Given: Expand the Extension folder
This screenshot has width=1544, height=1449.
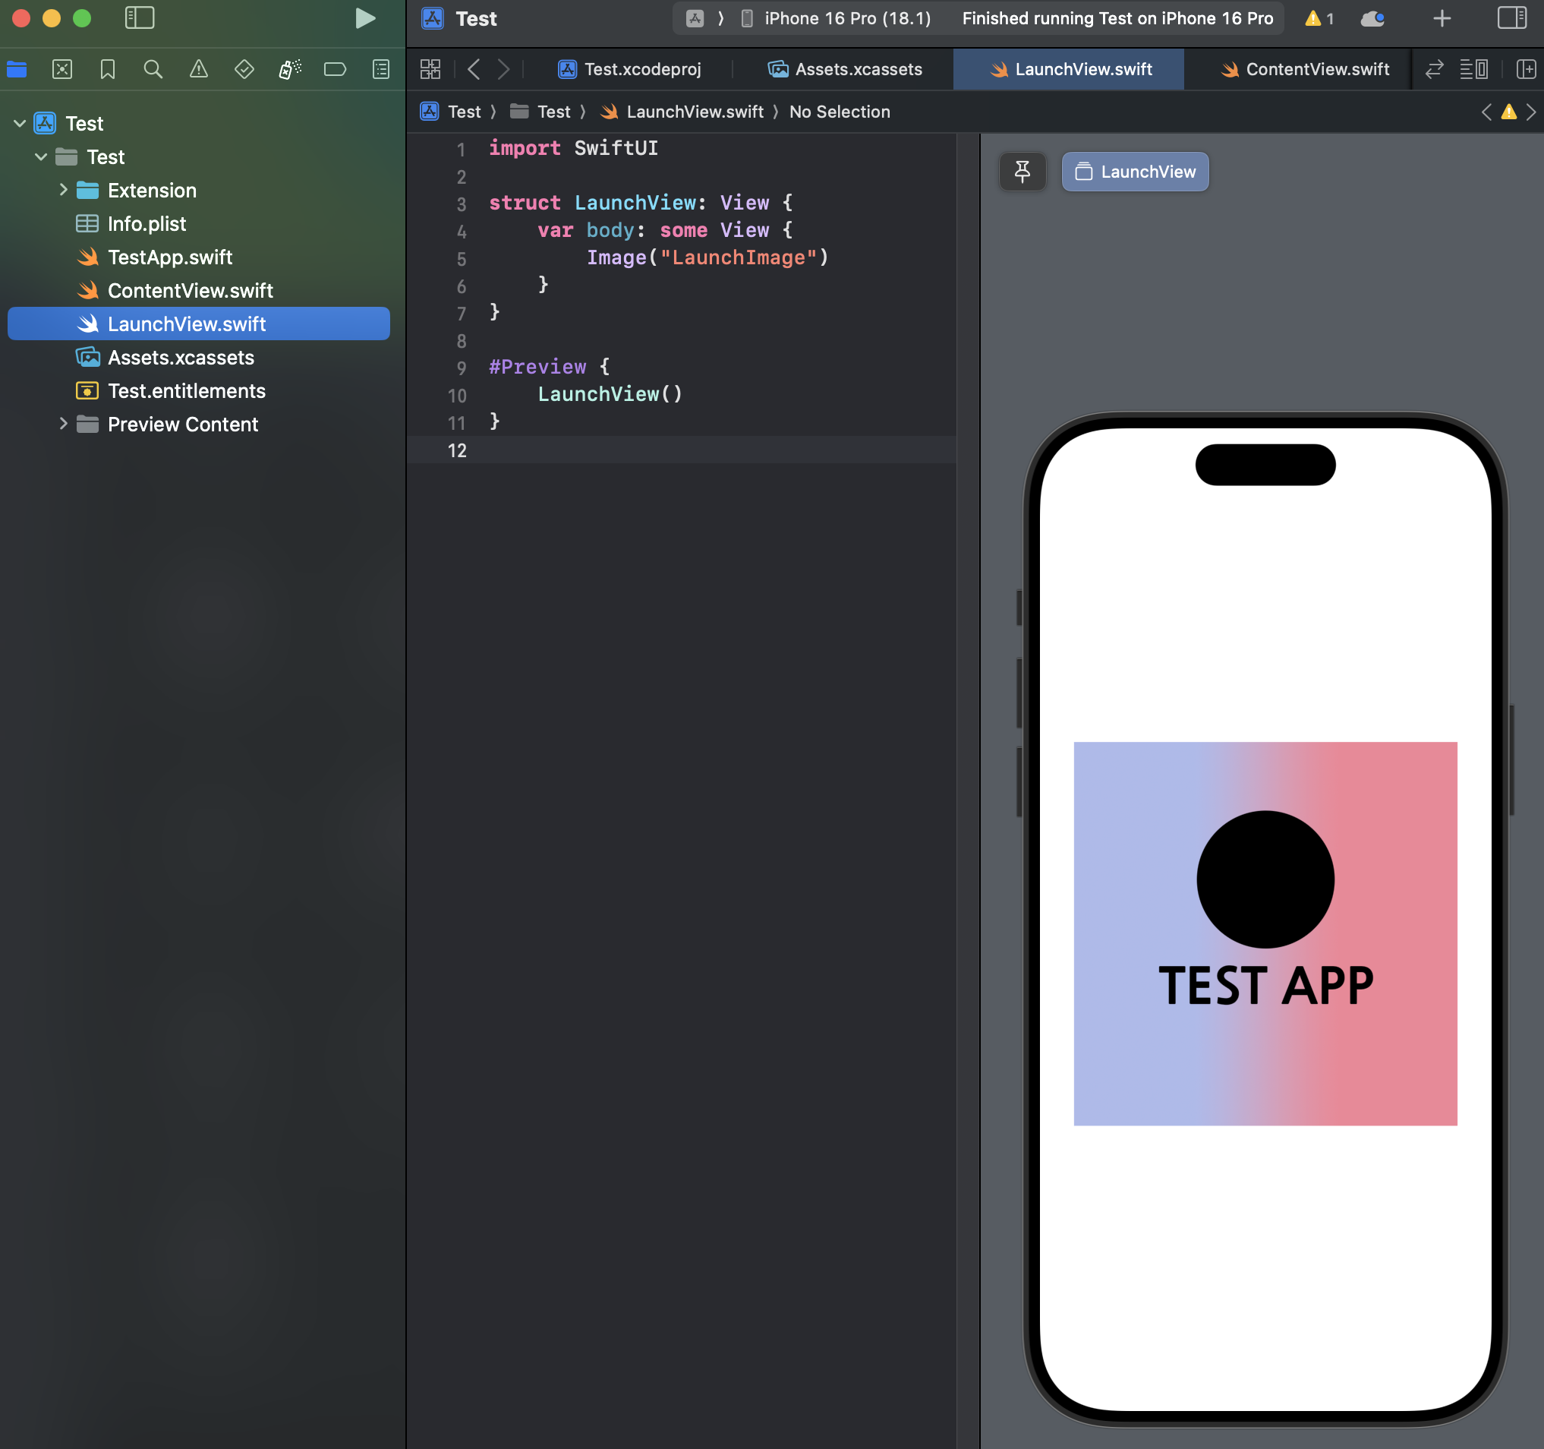Looking at the screenshot, I should (64, 191).
